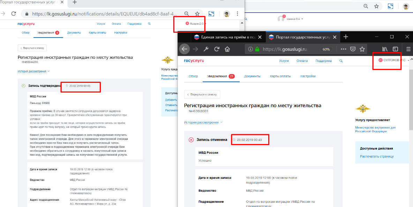The image size is (413, 207).
Task: Expand 'История рассмотрения' in left Chrome window
Action: point(34,71)
